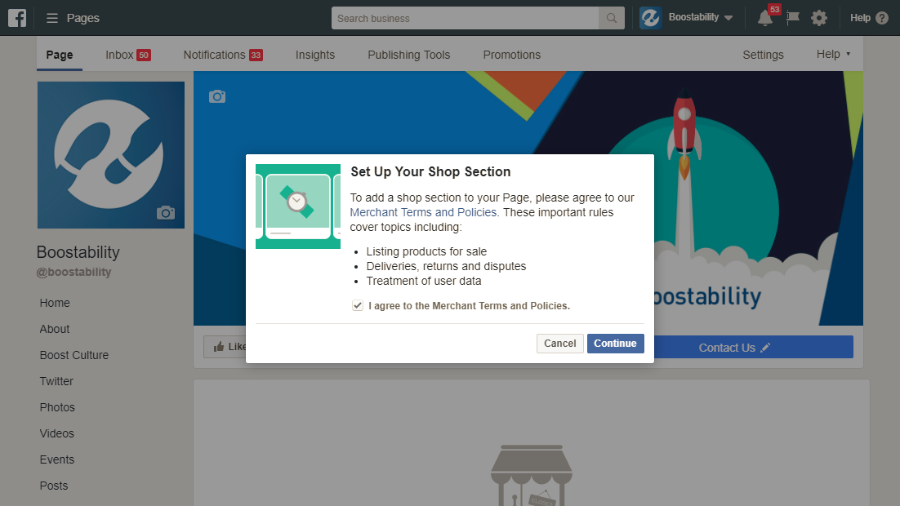Click the Cancel button in dialog
The width and height of the screenshot is (900, 506).
[559, 344]
